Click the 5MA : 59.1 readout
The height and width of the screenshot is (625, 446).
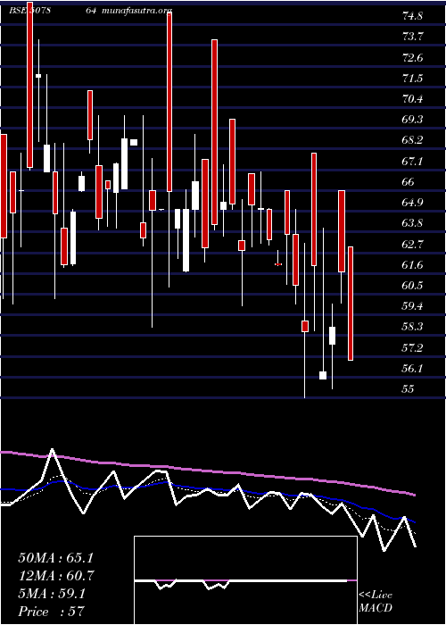(52, 594)
